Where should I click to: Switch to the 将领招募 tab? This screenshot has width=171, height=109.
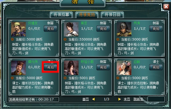pos(61,15)
